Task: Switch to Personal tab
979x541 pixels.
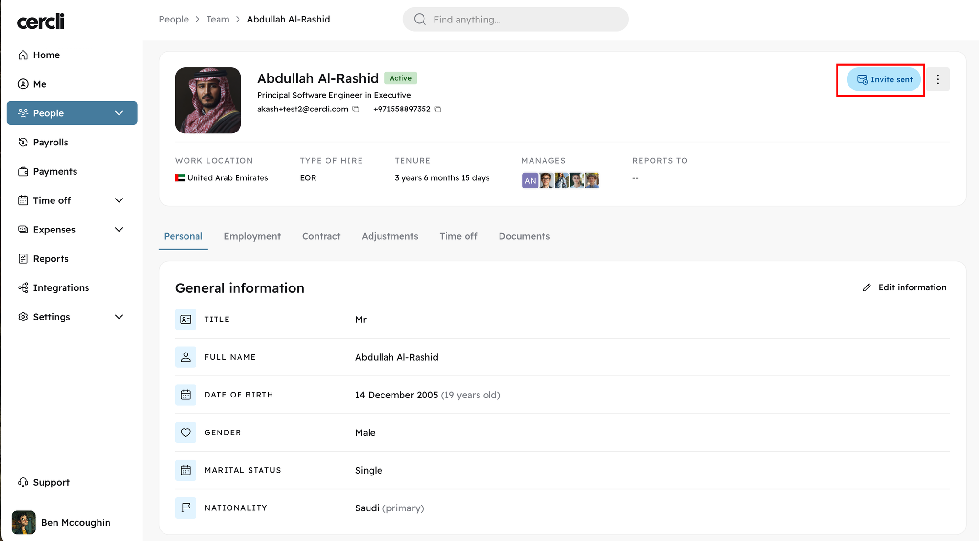Action: pos(183,236)
